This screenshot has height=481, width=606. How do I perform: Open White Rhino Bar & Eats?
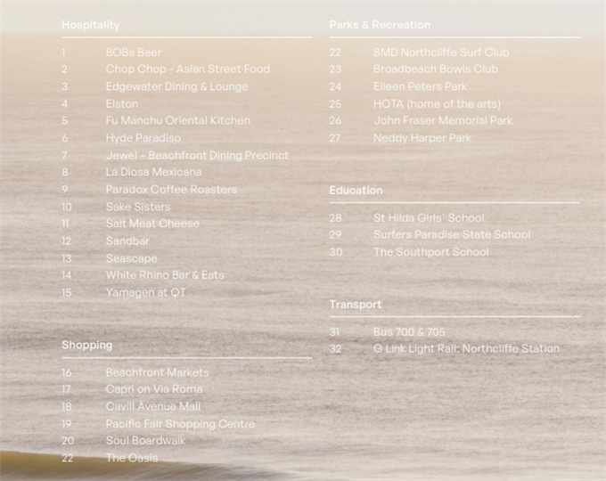165,275
